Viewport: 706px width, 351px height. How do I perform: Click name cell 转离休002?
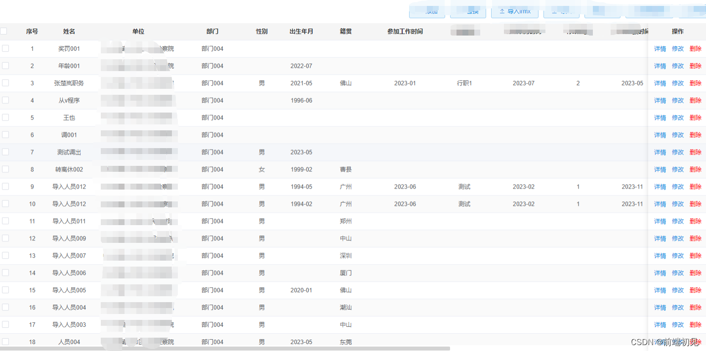point(69,170)
